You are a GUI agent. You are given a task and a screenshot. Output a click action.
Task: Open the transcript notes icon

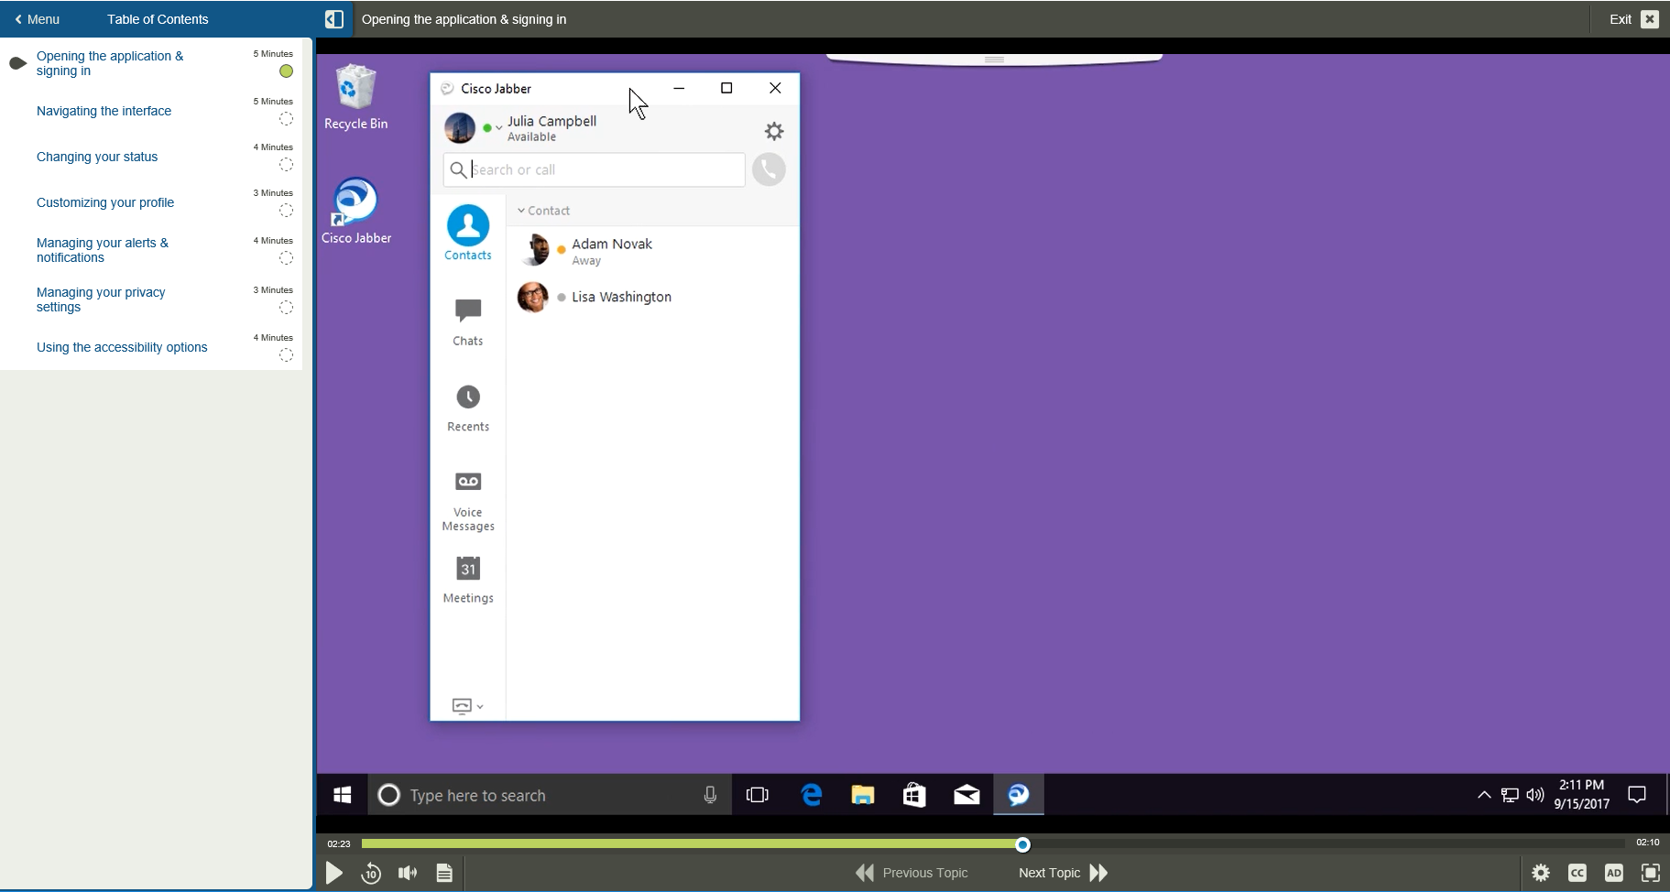(444, 874)
